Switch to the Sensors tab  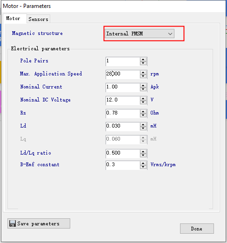pyautogui.click(x=38, y=19)
